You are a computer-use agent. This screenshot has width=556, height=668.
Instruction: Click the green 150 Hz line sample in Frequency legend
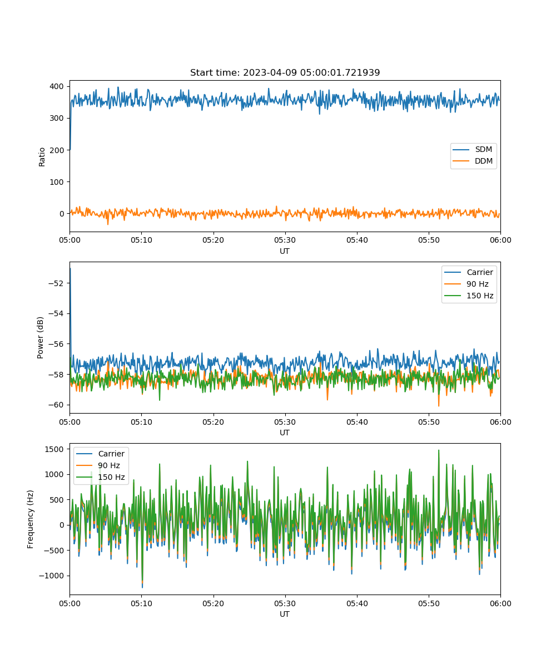point(85,478)
